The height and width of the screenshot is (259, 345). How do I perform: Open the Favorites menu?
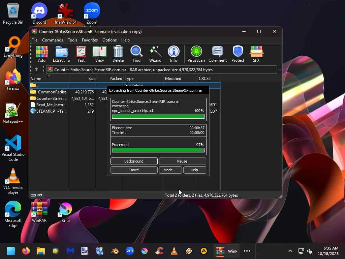90,40
